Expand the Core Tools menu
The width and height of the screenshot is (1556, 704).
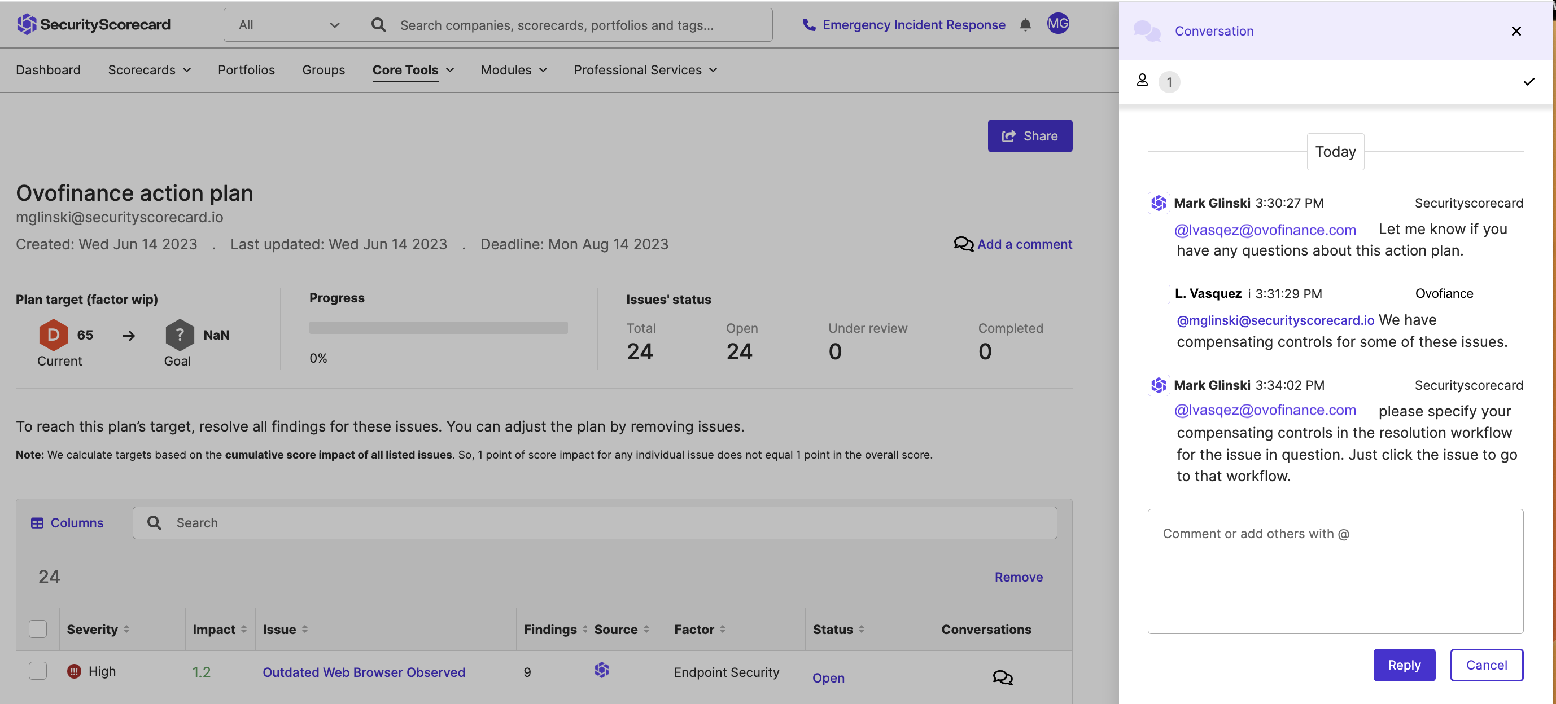point(413,70)
